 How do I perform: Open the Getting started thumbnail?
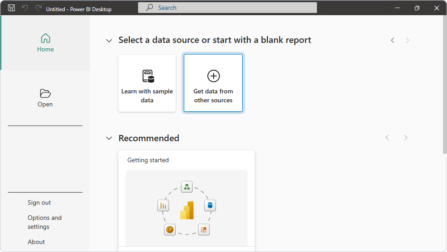tap(187, 208)
